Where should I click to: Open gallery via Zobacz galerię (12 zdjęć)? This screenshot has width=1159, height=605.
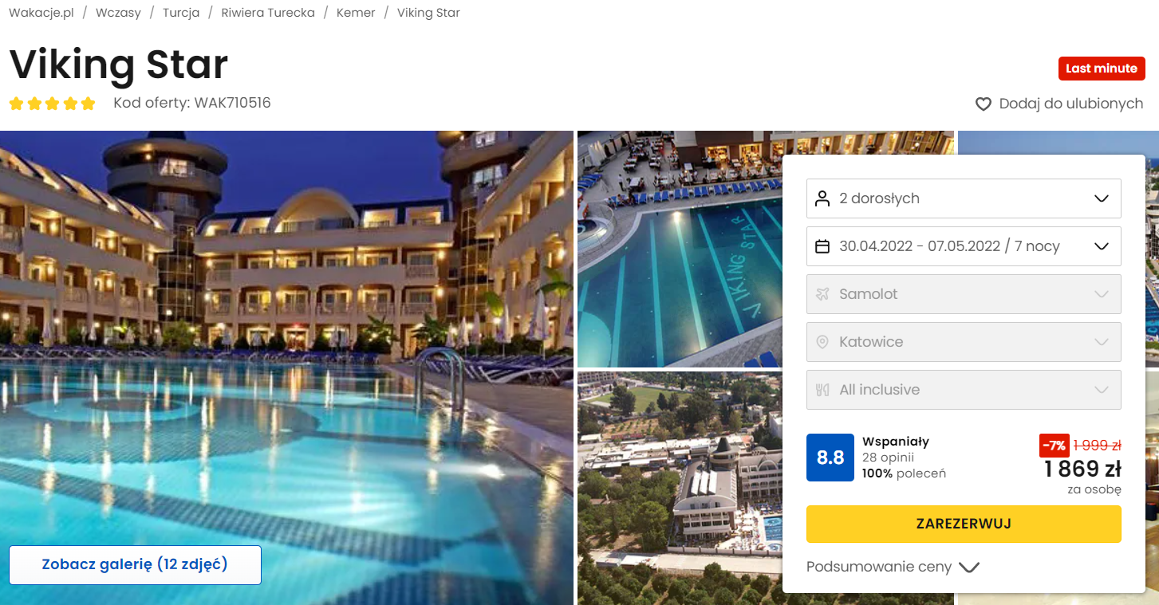135,565
